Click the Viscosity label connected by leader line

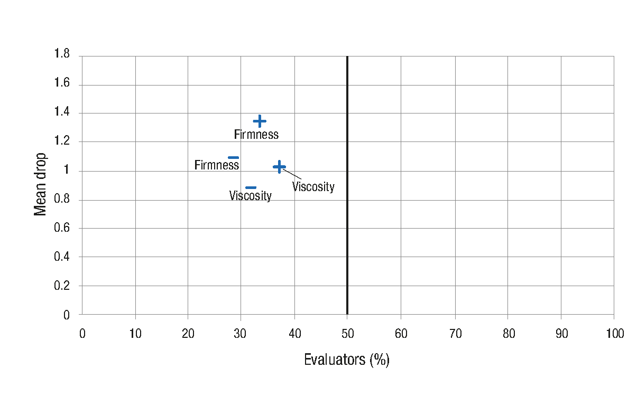(x=313, y=187)
